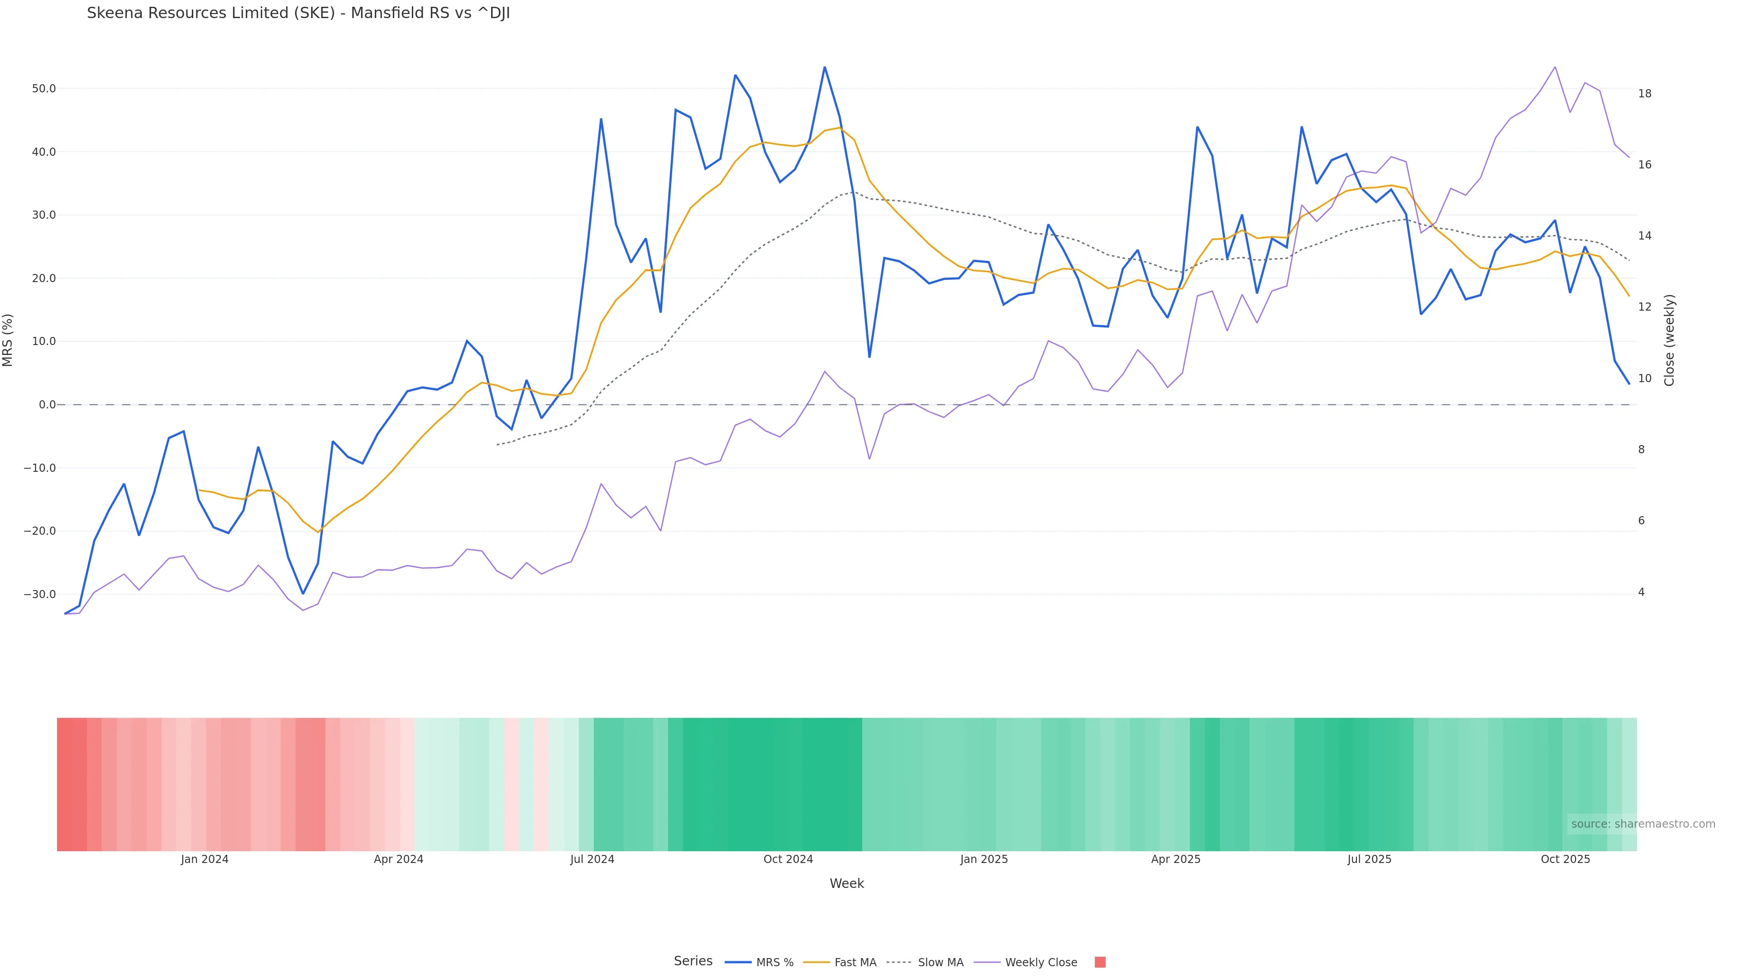Screen dimensions: 1738x978
Task: Select the "Close (weekly)" right axis title
Action: (1669, 340)
